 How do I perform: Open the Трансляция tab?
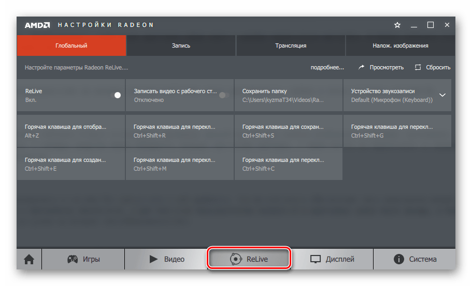[291, 46]
